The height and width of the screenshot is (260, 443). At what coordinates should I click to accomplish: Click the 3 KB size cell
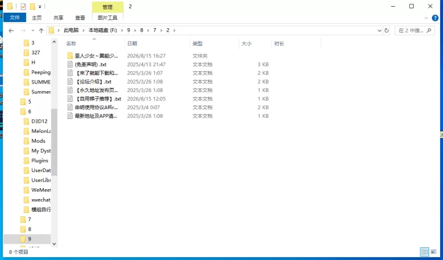[263, 64]
